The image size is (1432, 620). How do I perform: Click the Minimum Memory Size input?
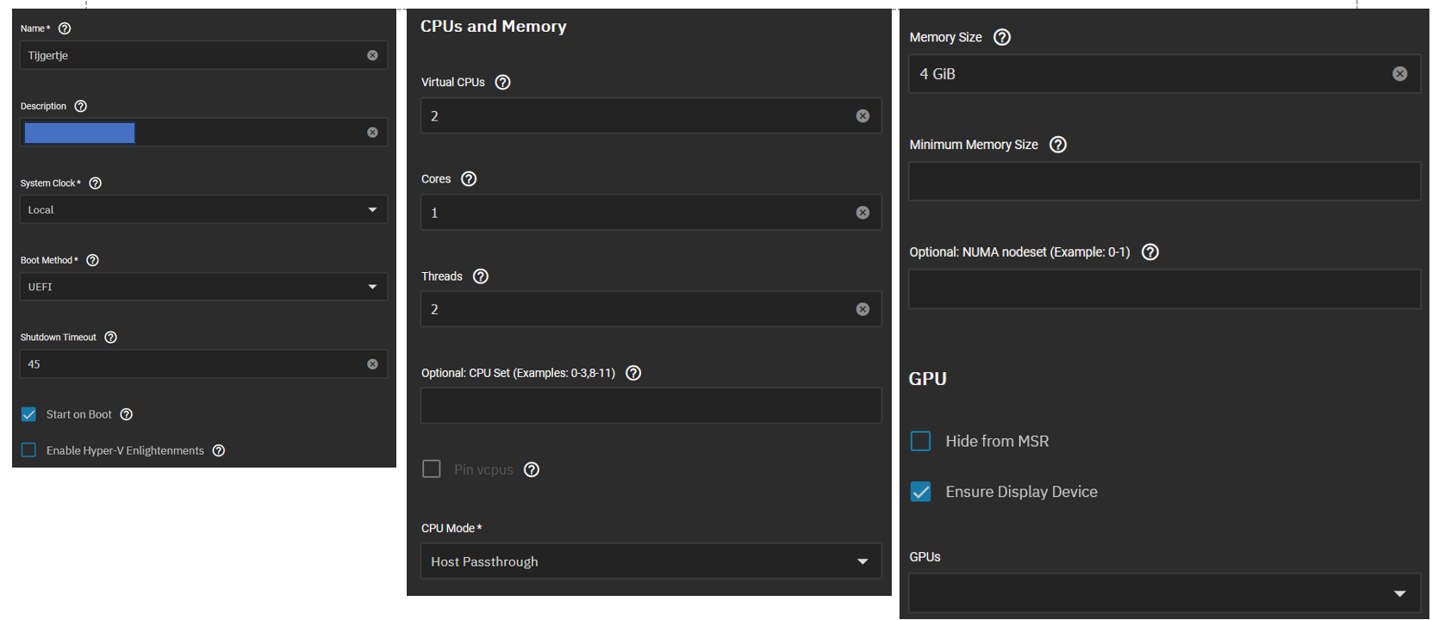(1165, 182)
